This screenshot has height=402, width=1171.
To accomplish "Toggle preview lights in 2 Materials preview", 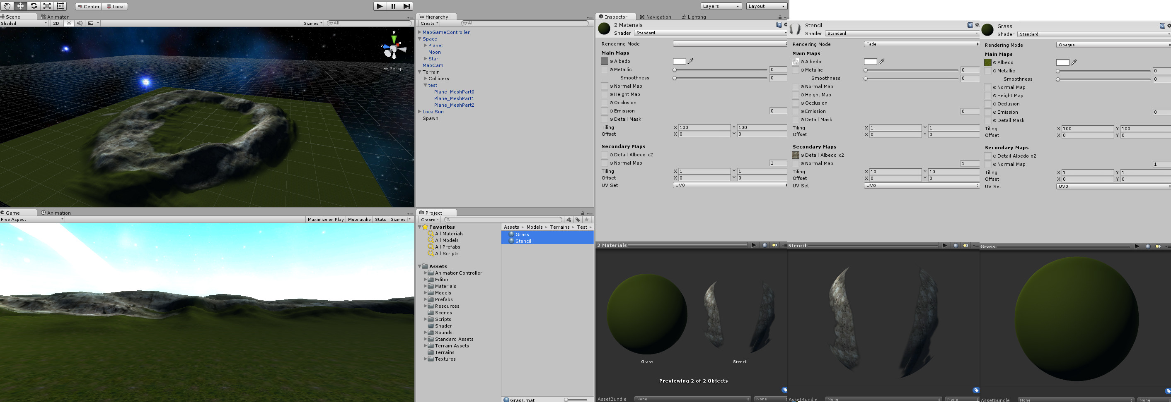I will tap(774, 245).
